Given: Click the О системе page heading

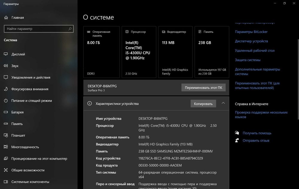Looking at the screenshot, I should [98, 17].
